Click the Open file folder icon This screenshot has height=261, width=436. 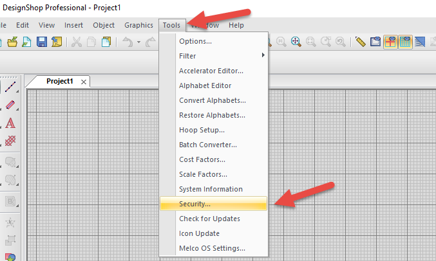pyautogui.click(x=12, y=42)
